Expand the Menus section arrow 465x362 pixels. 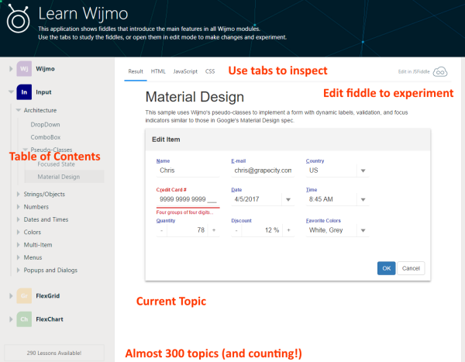[x=18, y=257]
